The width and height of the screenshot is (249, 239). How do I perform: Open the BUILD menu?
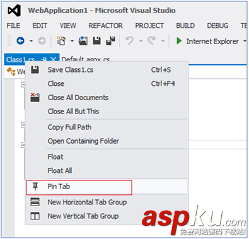coord(185,26)
